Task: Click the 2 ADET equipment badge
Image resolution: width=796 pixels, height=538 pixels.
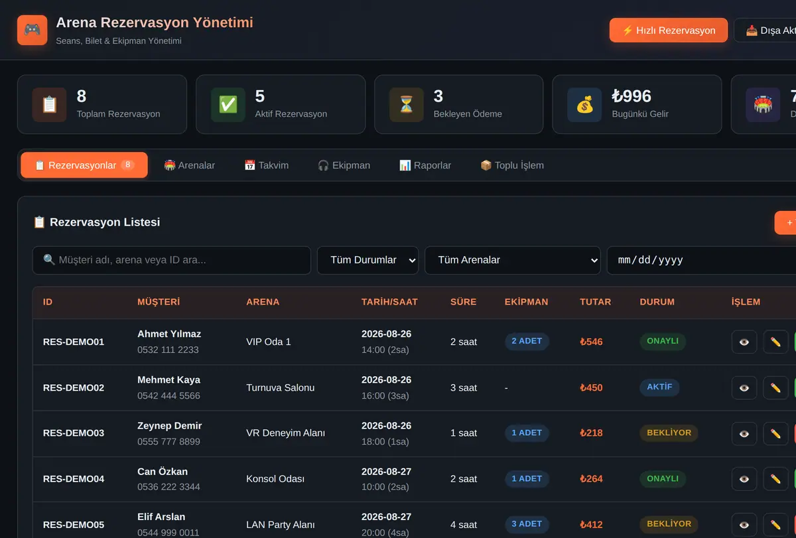Action: tap(527, 341)
